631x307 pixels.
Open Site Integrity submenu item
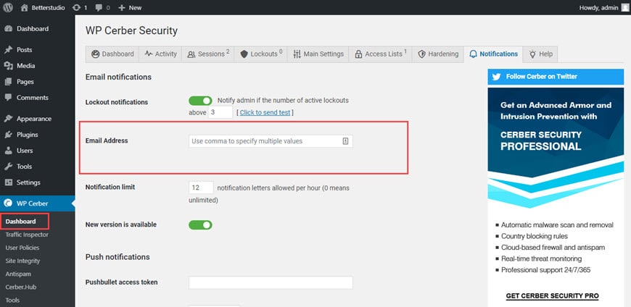[22, 261]
